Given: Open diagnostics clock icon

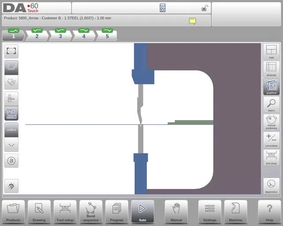Looking at the screenshot, I should (x=271, y=186).
